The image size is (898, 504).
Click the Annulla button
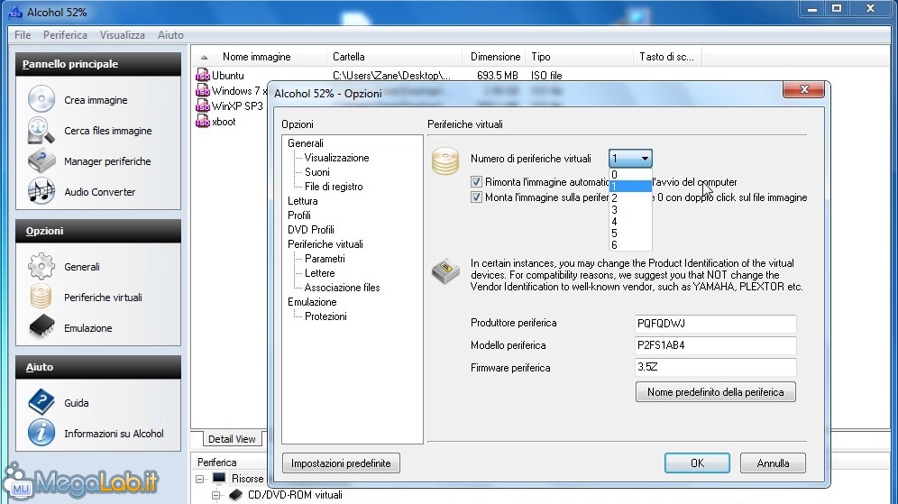pos(773,463)
